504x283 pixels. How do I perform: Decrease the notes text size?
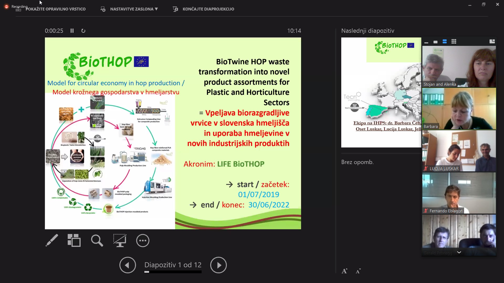(x=358, y=271)
